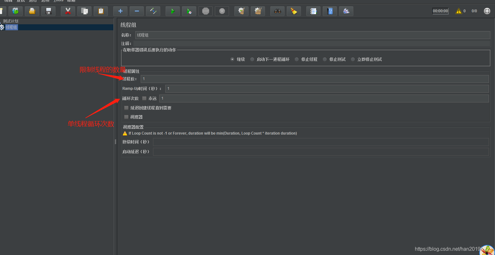
Task: Open help with the question mark icon
Action: point(330,11)
